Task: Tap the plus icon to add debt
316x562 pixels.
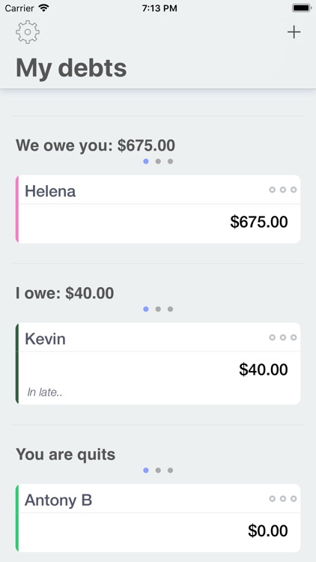Action: (294, 32)
